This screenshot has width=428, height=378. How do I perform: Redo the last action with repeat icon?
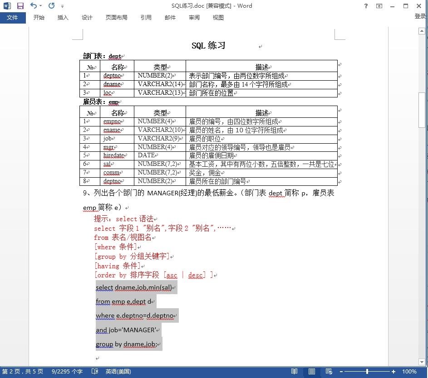click(x=52, y=5)
